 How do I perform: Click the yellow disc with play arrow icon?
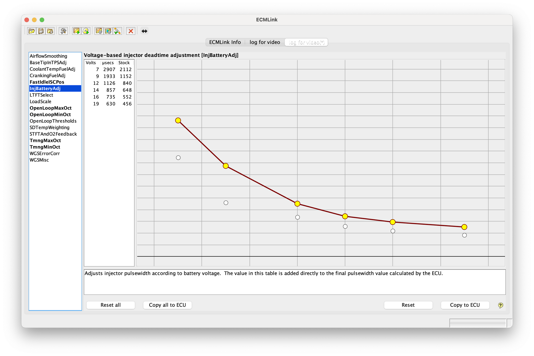click(x=86, y=31)
